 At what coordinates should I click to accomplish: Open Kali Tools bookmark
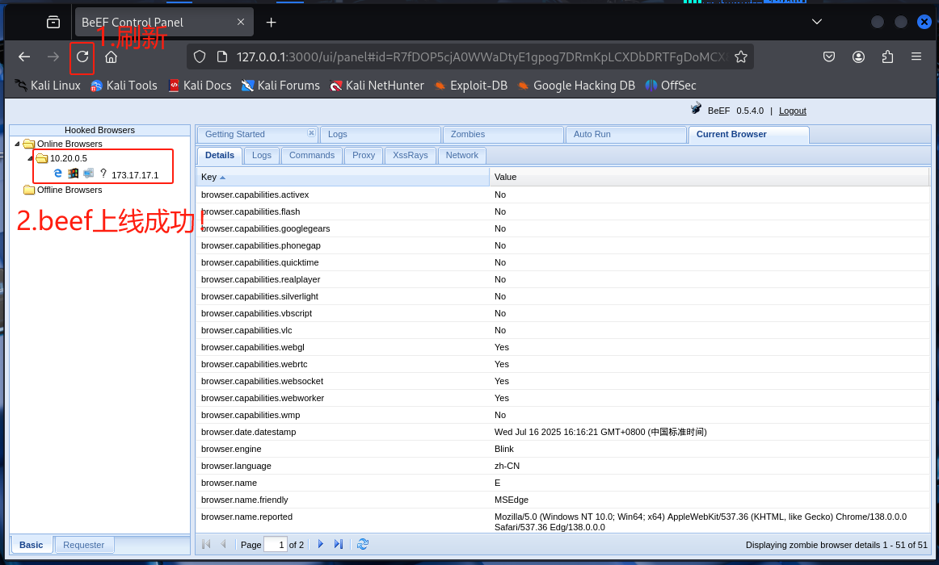click(124, 86)
